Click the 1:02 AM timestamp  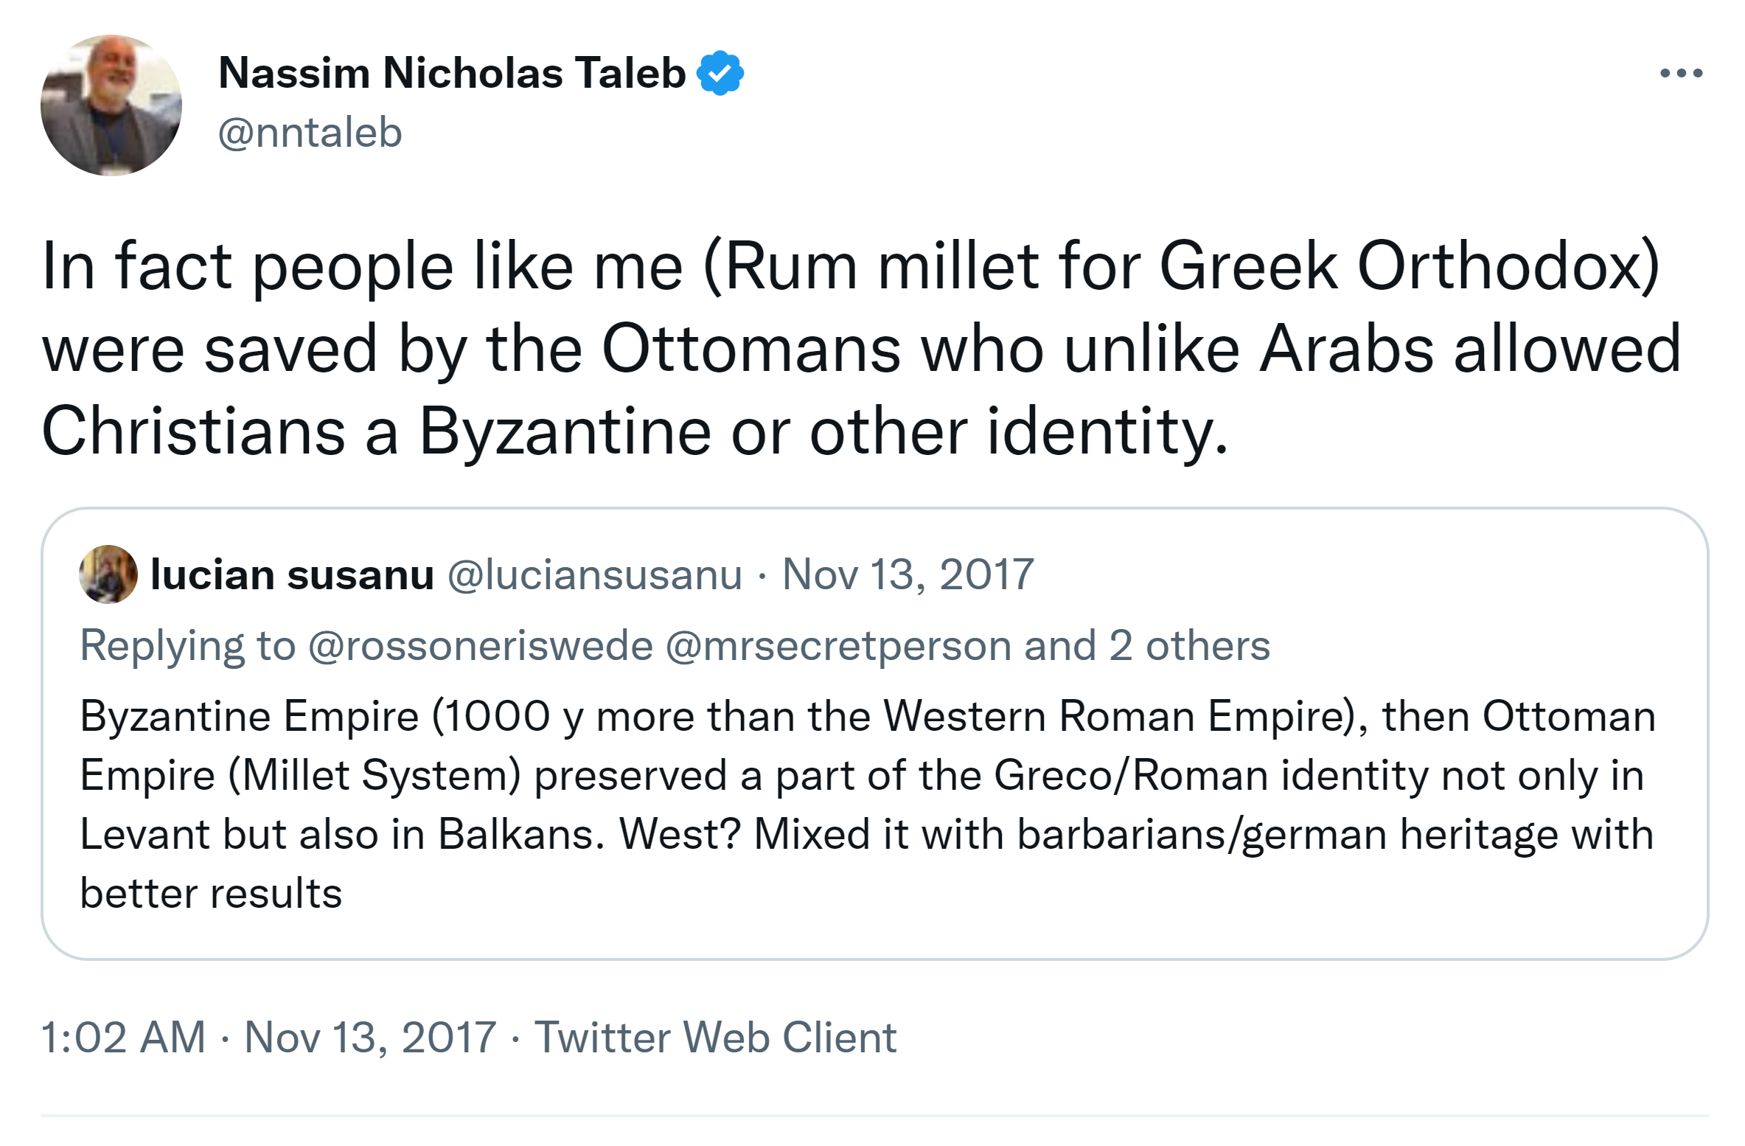coord(123,1037)
